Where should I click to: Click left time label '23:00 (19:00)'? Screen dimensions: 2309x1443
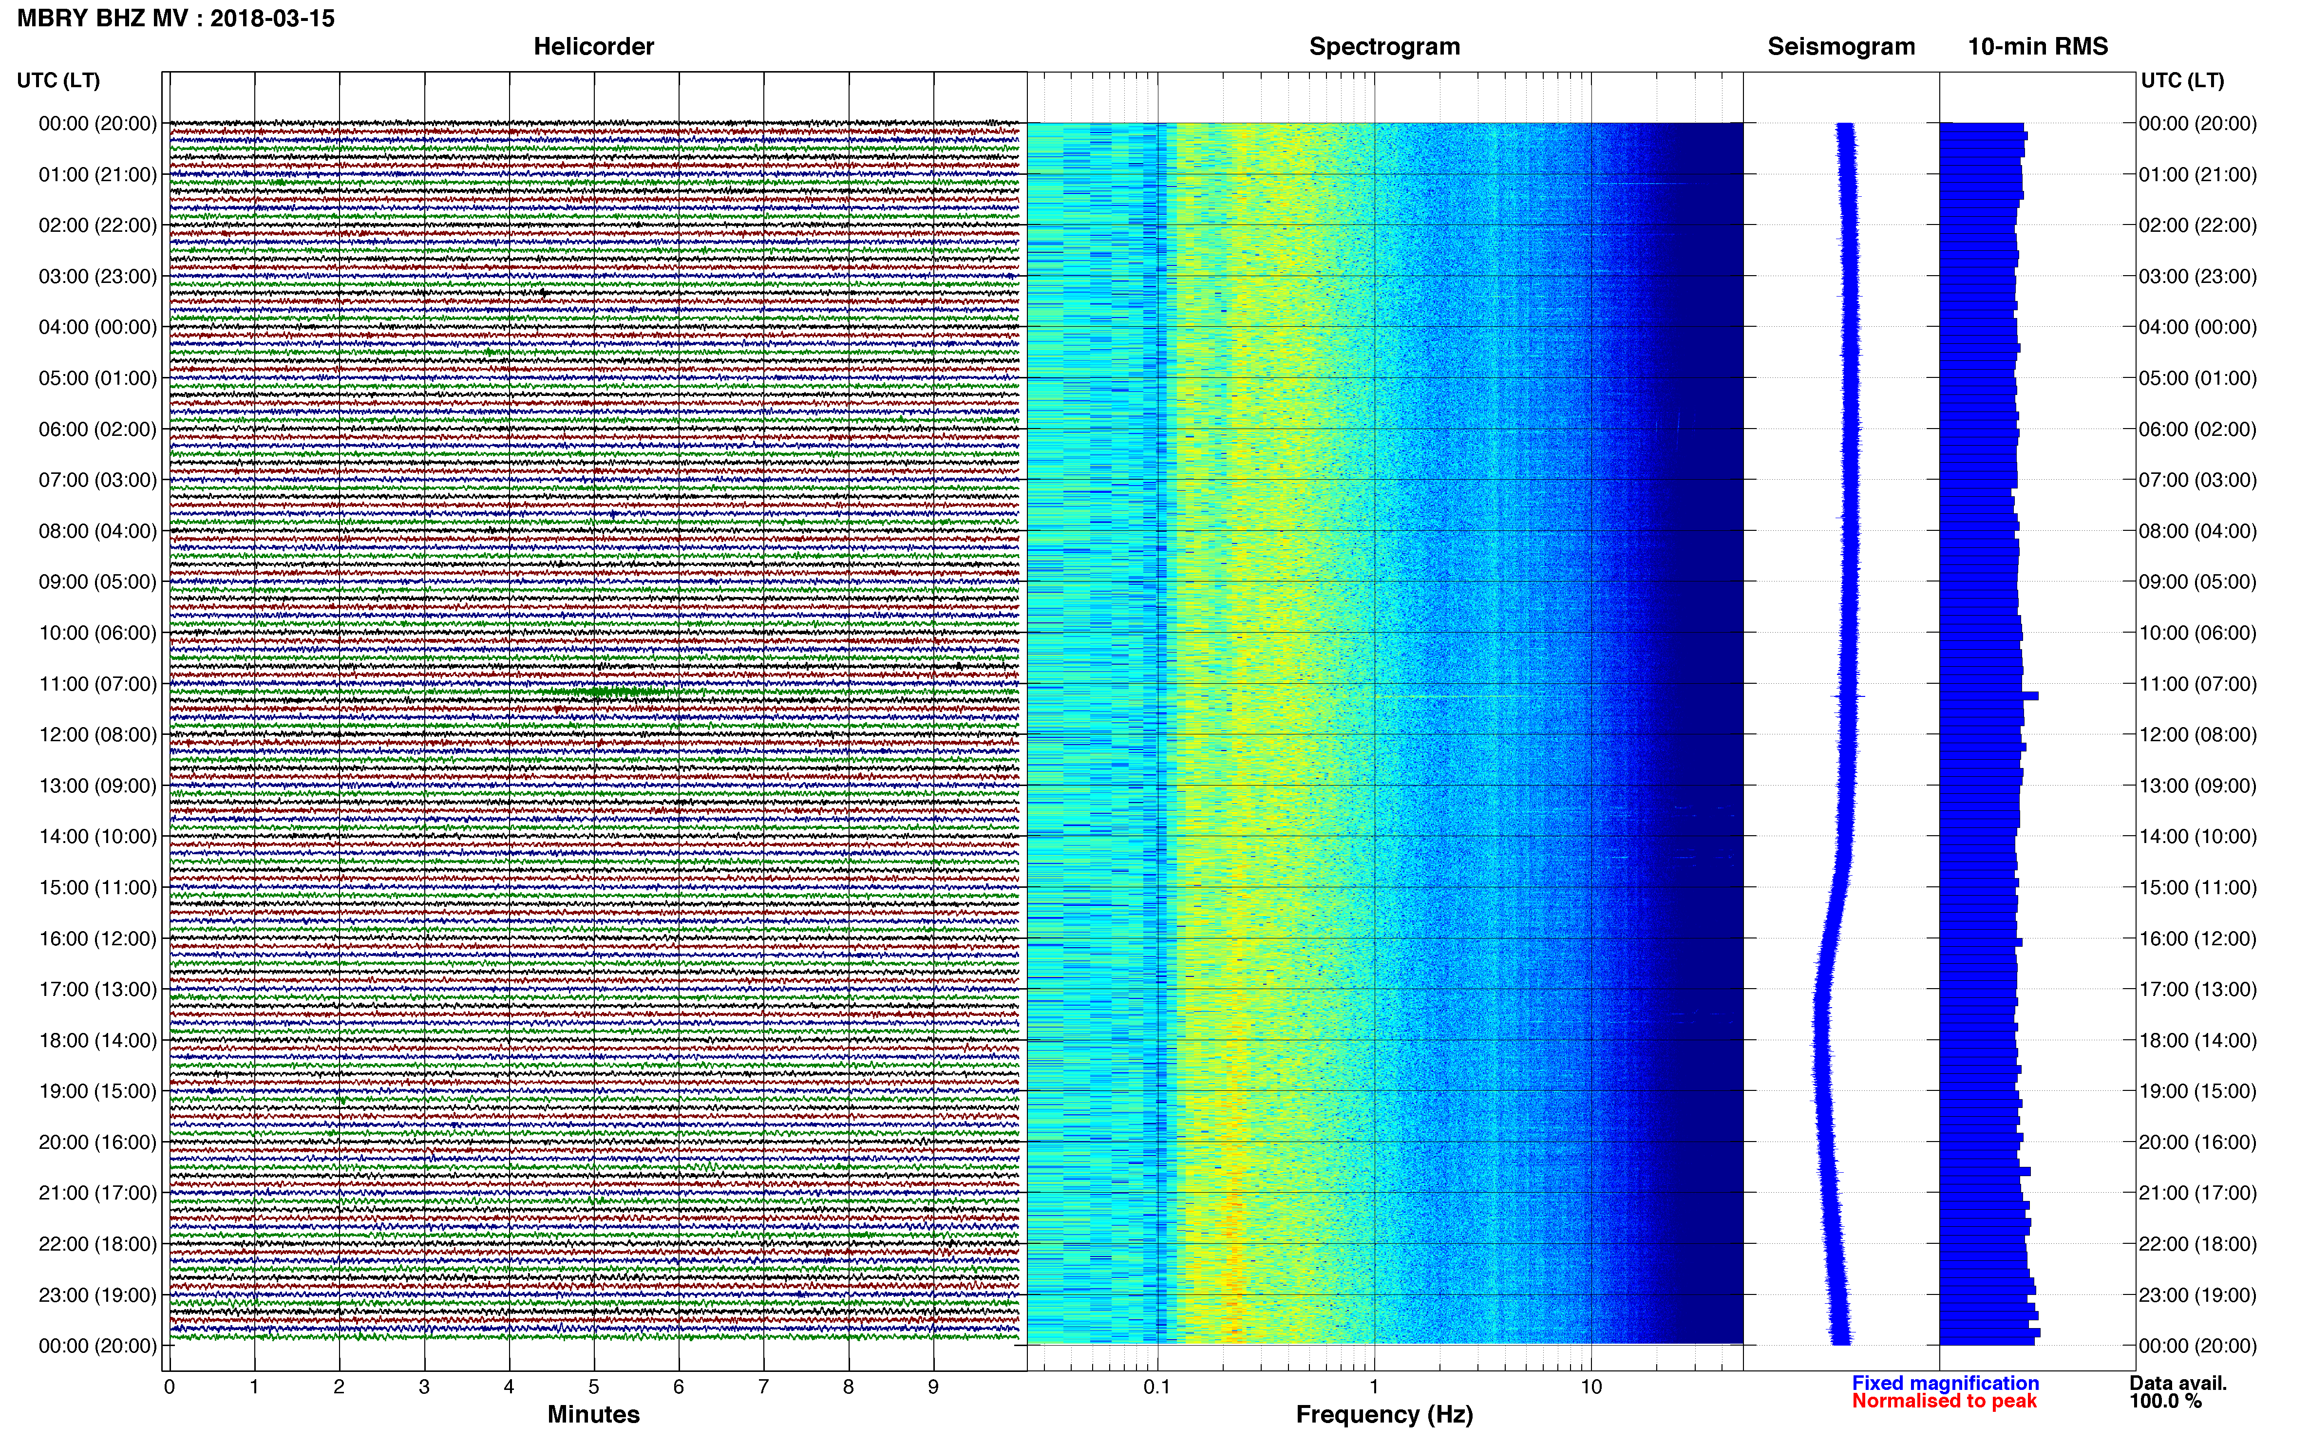click(97, 1295)
